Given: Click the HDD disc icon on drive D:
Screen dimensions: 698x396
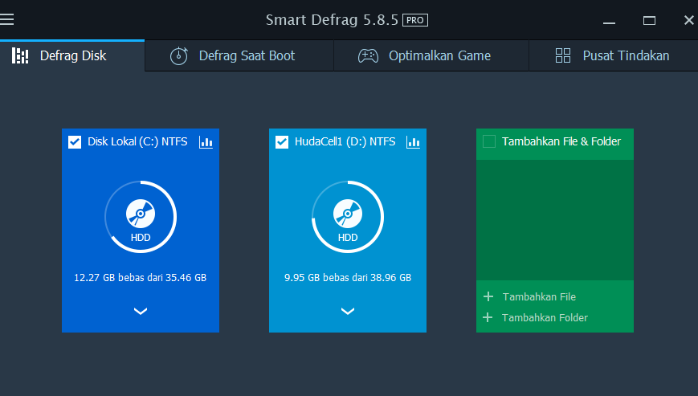Looking at the screenshot, I should point(348,214).
